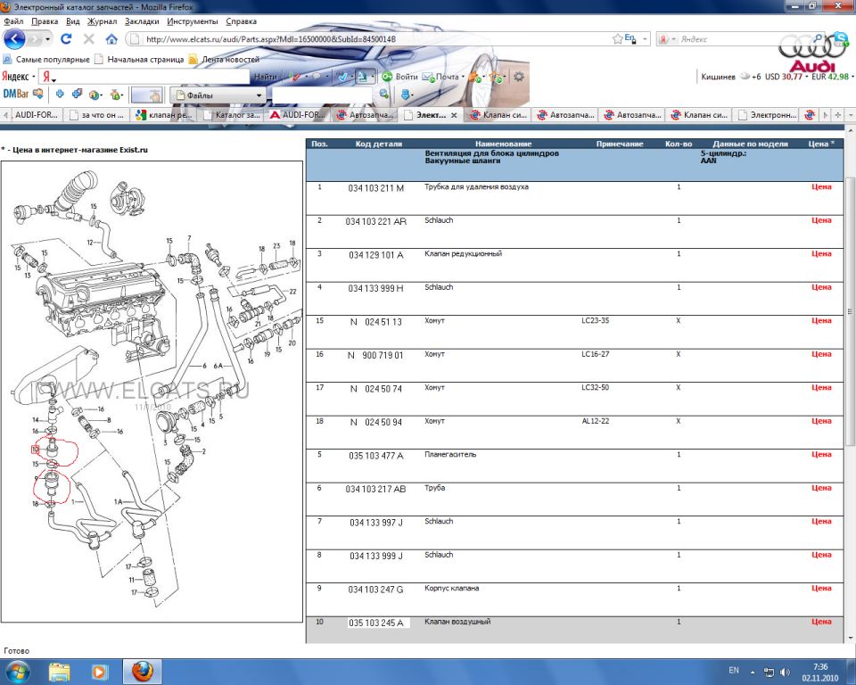Image resolution: width=856 pixels, height=685 pixels.
Task: Select part code 035 103 245 A
Action: pyautogui.click(x=376, y=623)
